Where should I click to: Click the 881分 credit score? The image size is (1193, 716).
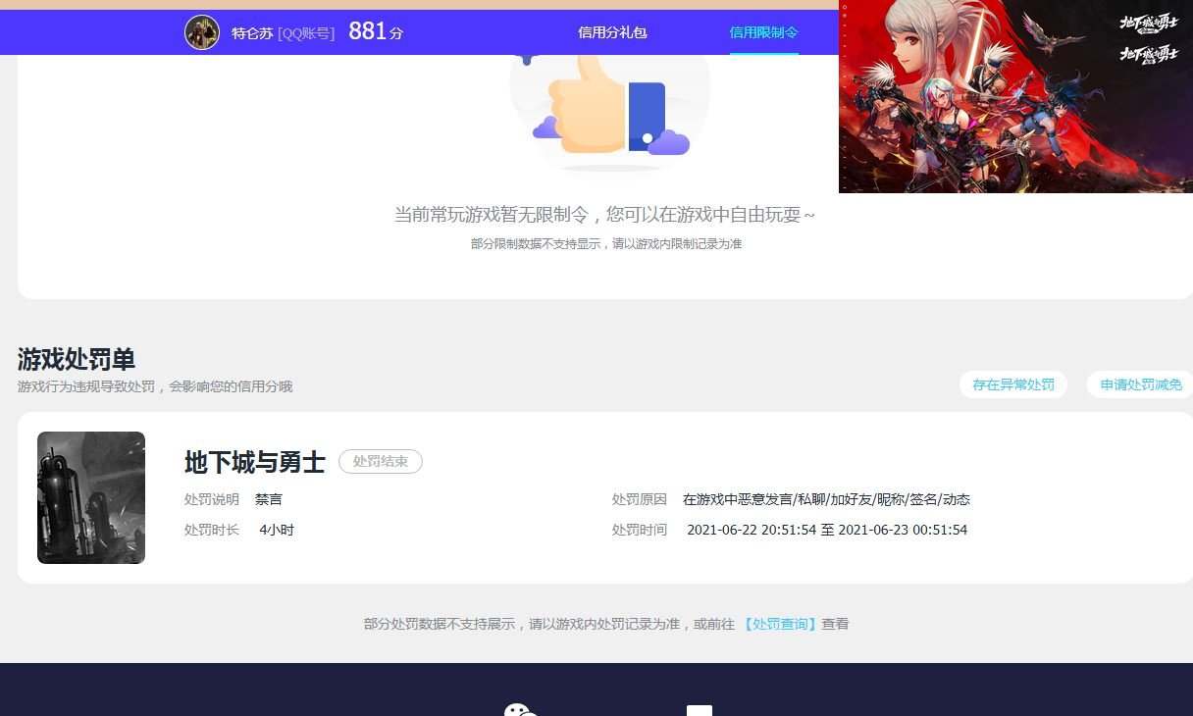[376, 31]
